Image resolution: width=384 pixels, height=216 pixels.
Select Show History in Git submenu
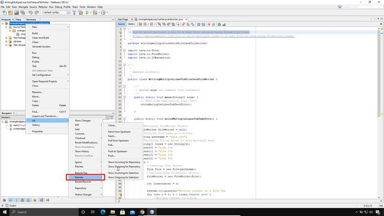click(x=86, y=151)
